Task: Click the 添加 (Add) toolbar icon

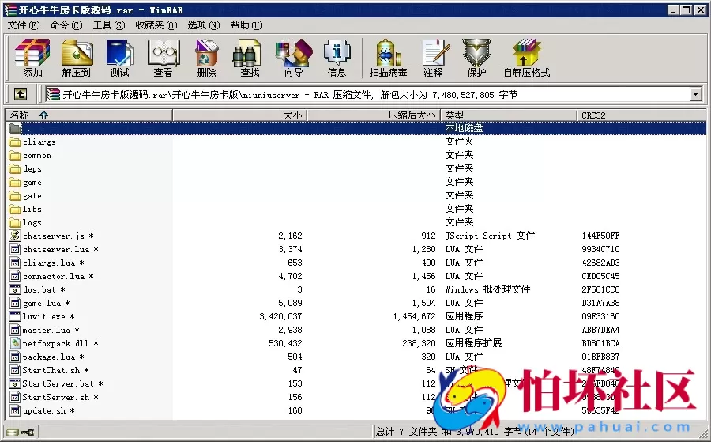Action: 32,58
